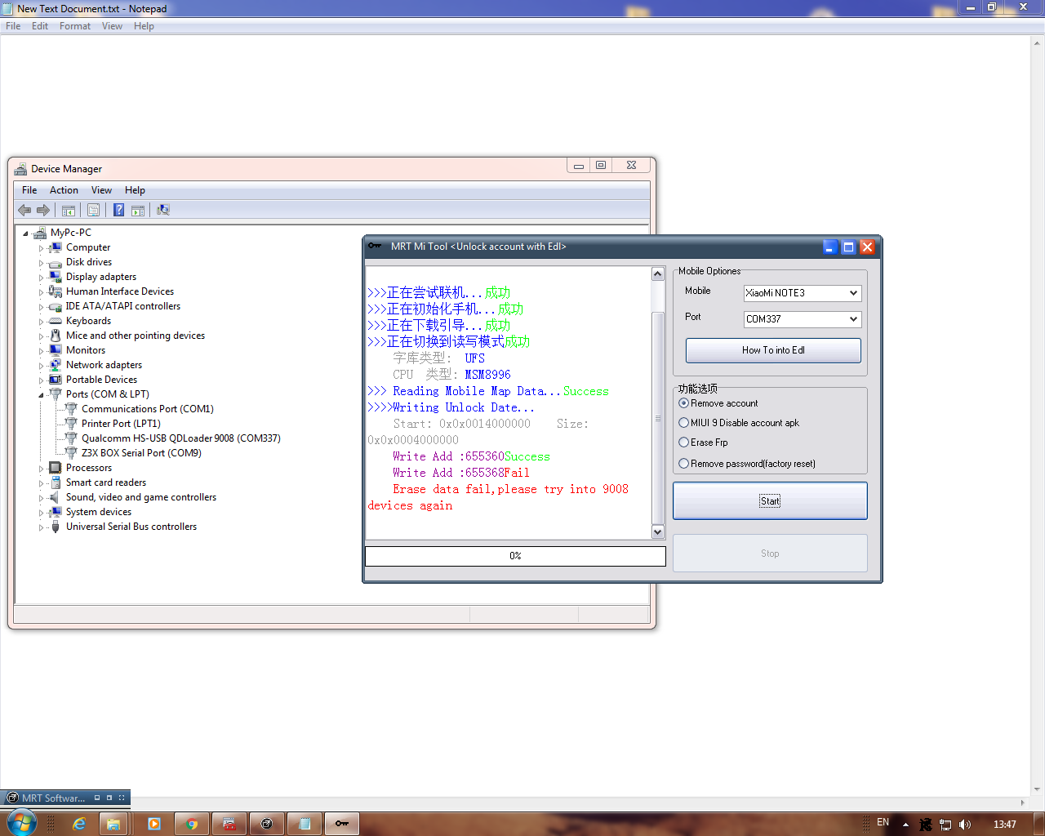1045x836 pixels.
Task: Click the "Erase data fail" error line in log
Action: (498, 497)
